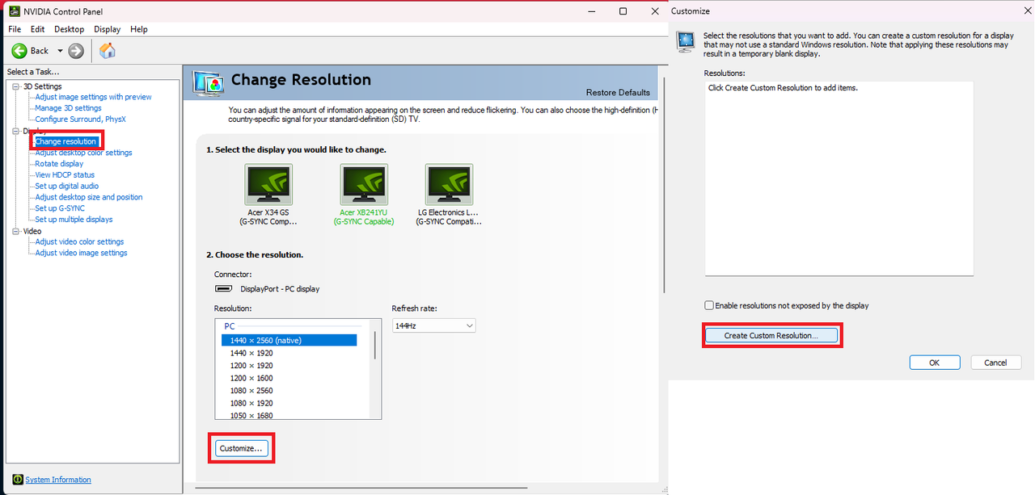The image size is (1035, 495).
Task: Click Cancel in the Customize dialog
Action: [x=995, y=363]
